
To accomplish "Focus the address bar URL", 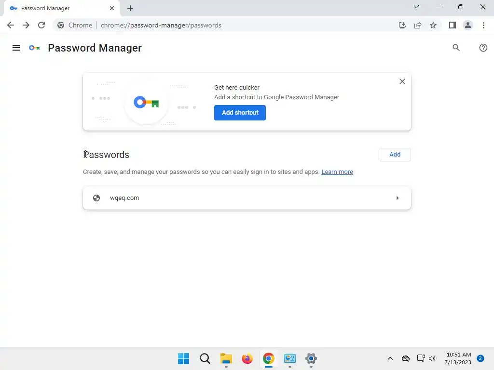I will pyautogui.click(x=161, y=25).
